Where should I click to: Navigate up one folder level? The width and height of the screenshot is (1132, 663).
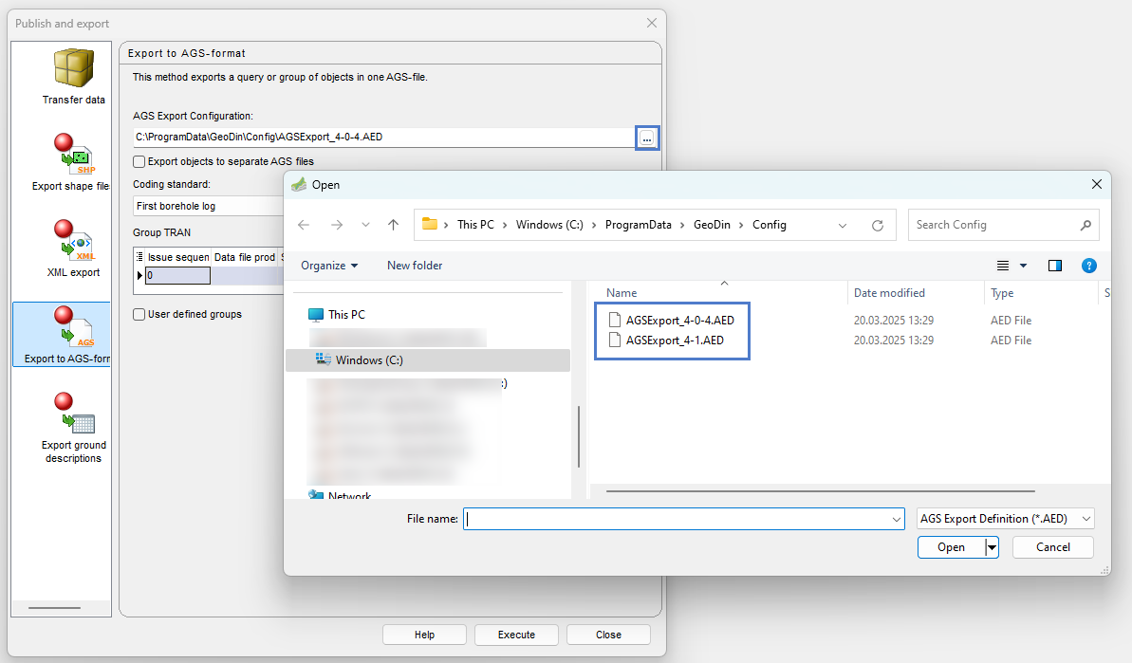pyautogui.click(x=393, y=226)
